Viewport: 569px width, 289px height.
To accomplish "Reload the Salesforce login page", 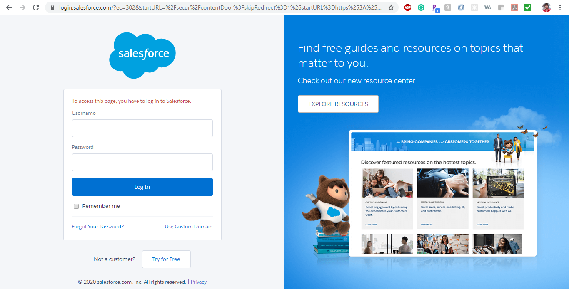I will (36, 7).
